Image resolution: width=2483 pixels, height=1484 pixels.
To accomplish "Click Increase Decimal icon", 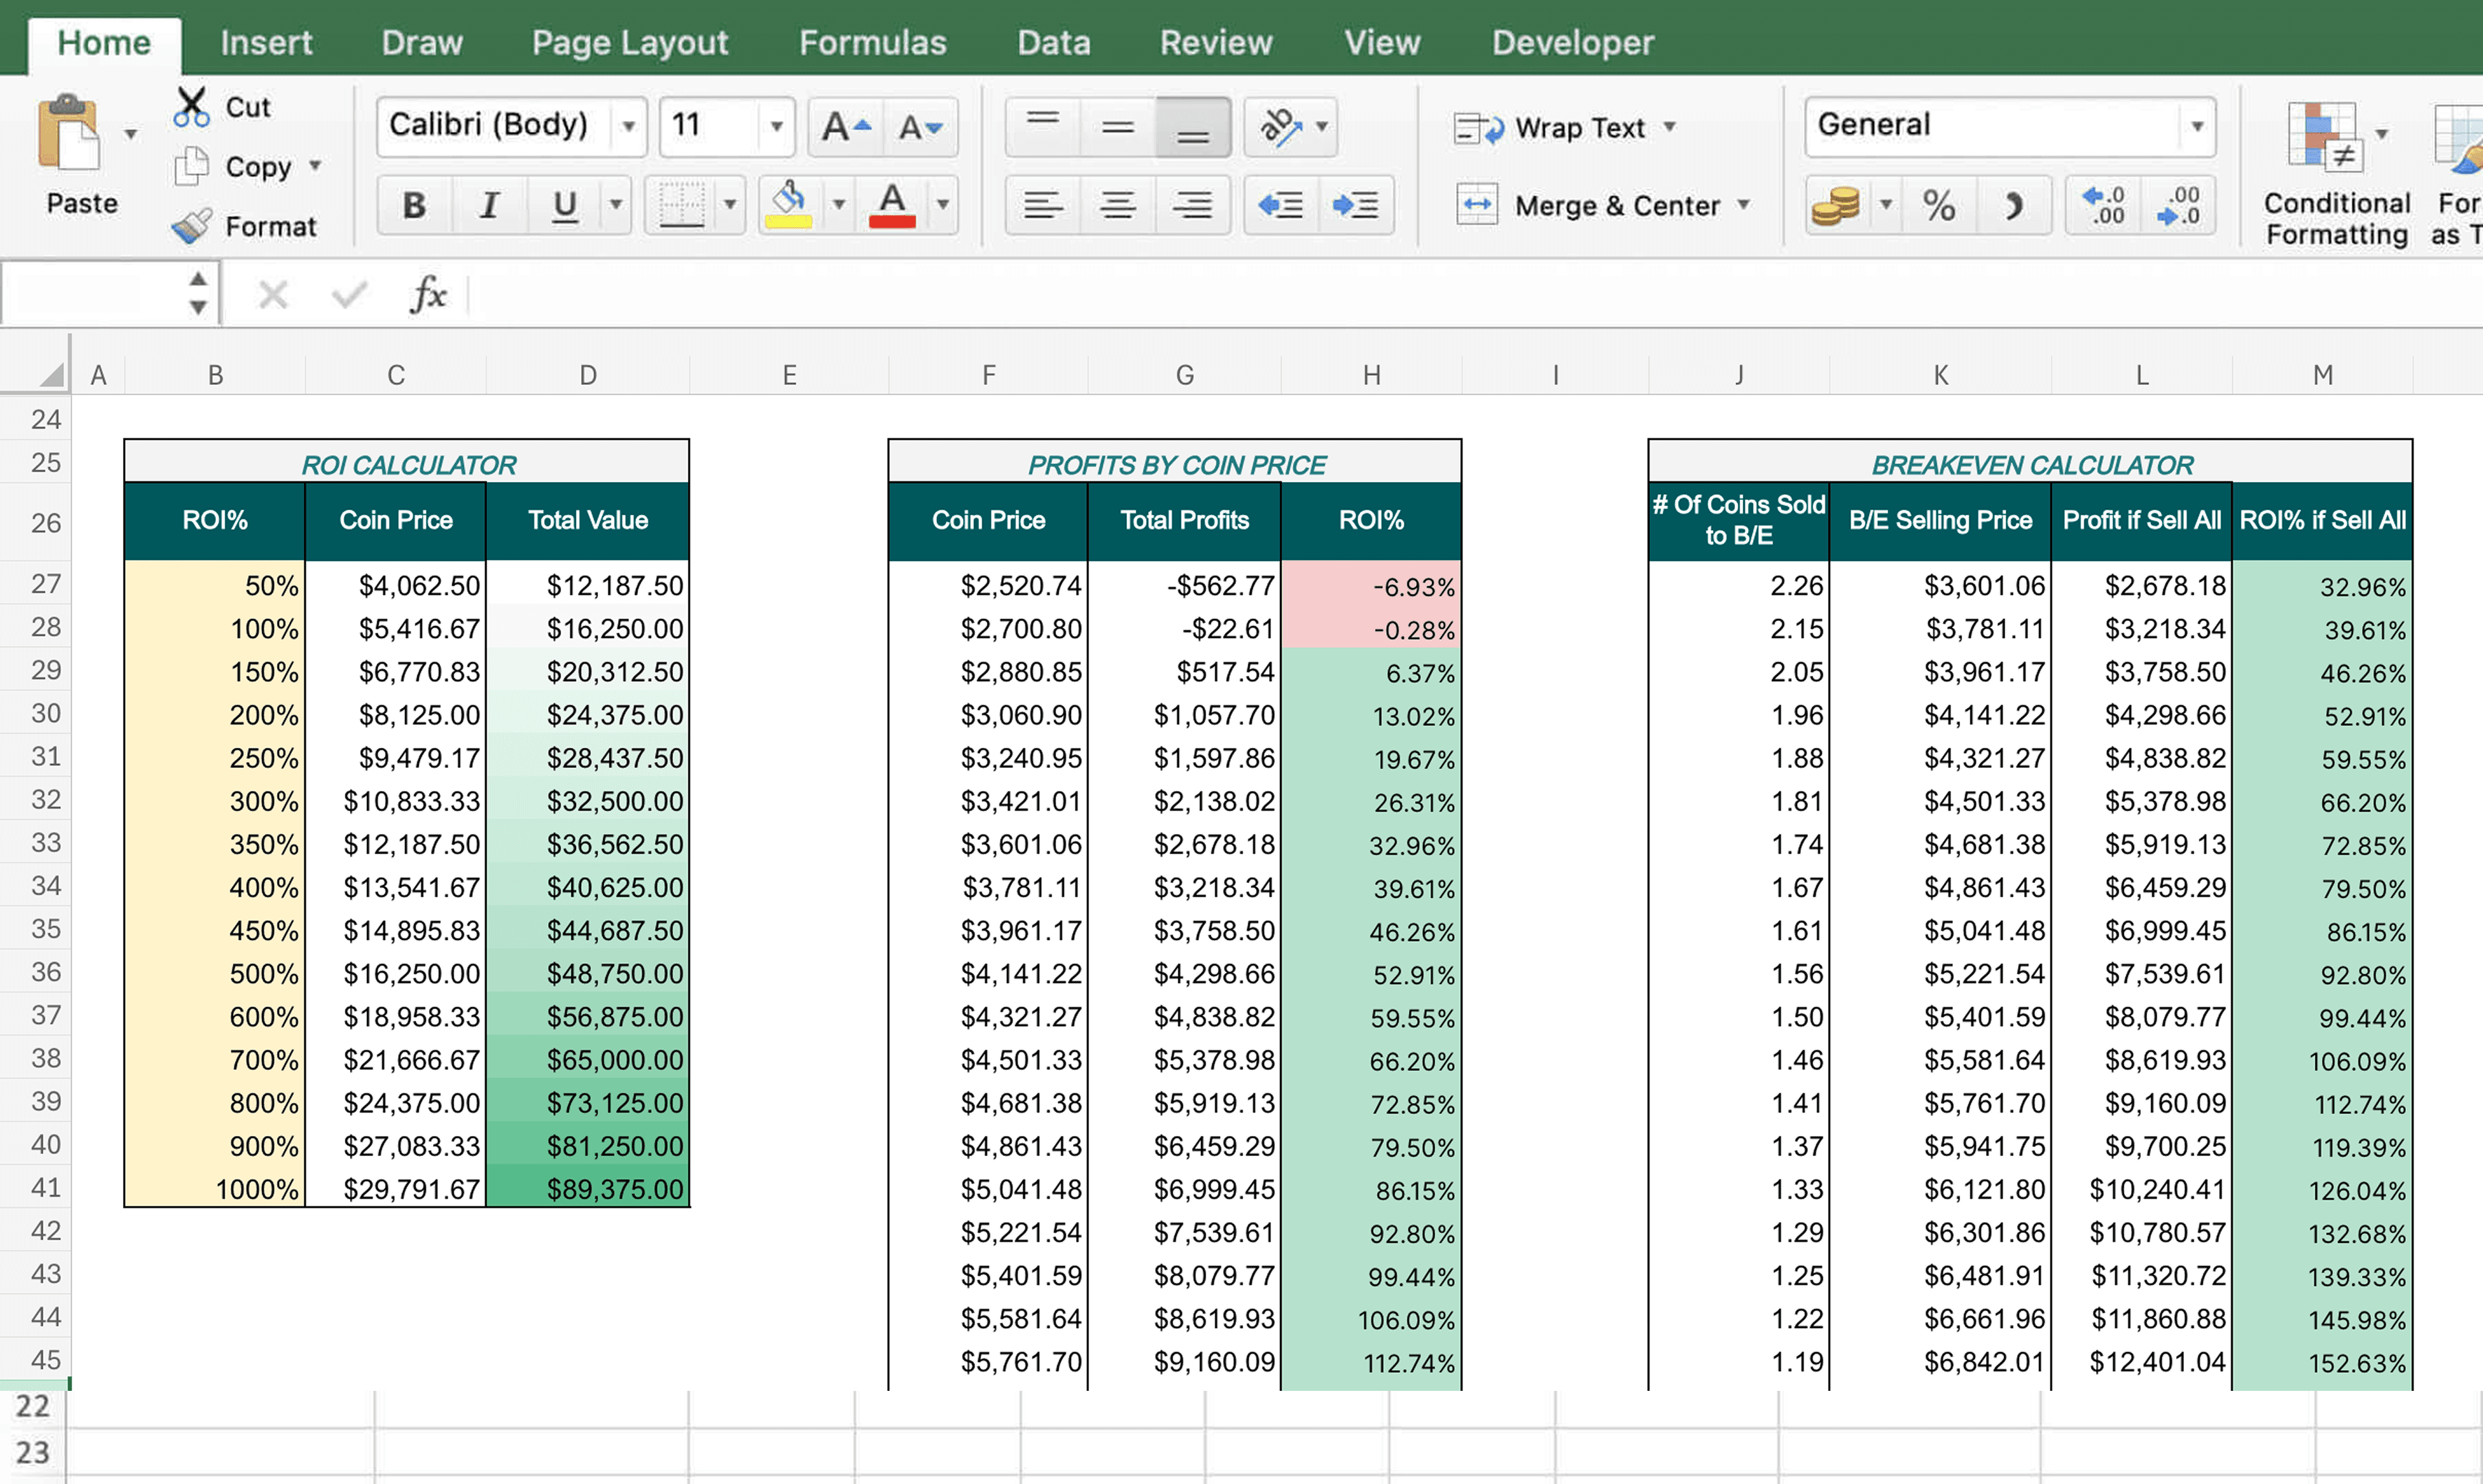I will click(x=2103, y=205).
